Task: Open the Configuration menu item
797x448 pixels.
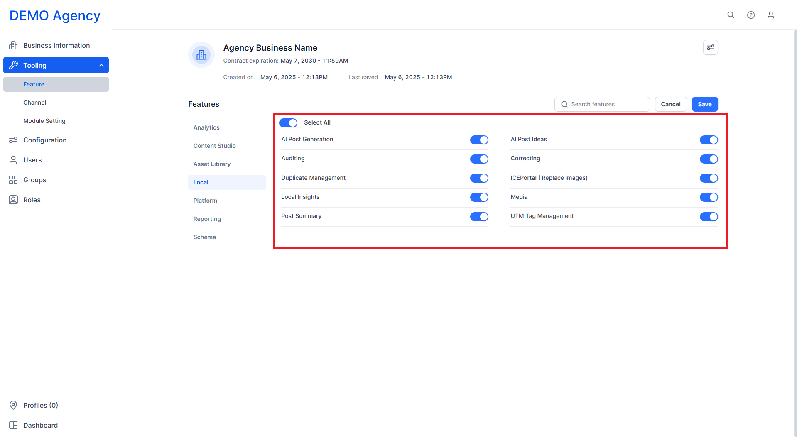Action: point(56,140)
